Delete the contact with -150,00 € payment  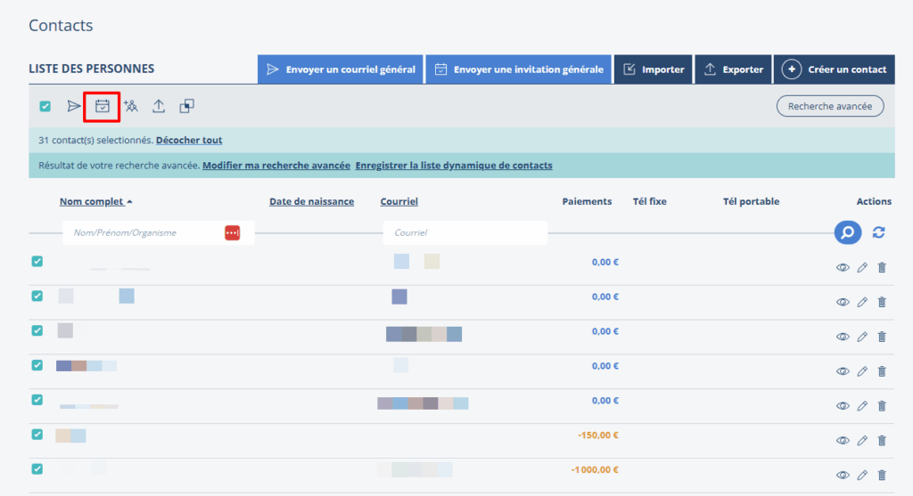(x=882, y=441)
